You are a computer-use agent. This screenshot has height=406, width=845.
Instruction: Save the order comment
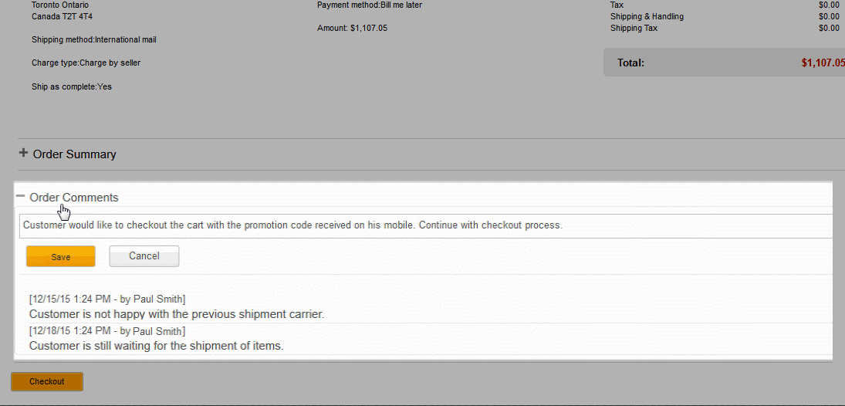[60, 257]
